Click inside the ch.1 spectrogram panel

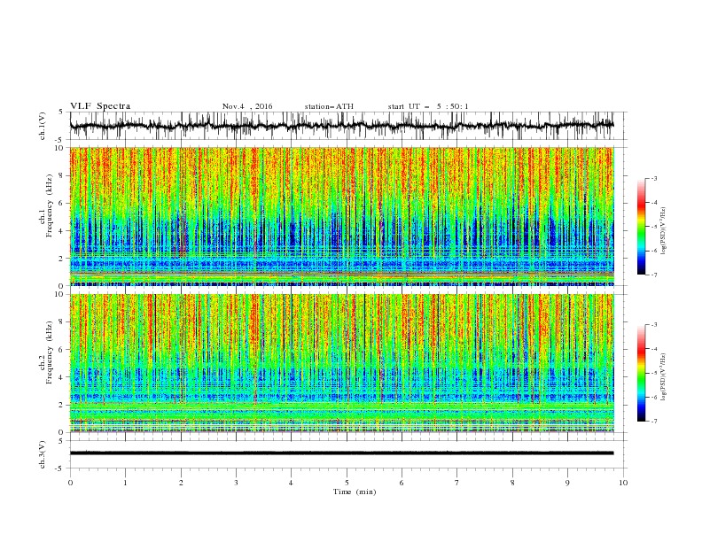(341, 216)
